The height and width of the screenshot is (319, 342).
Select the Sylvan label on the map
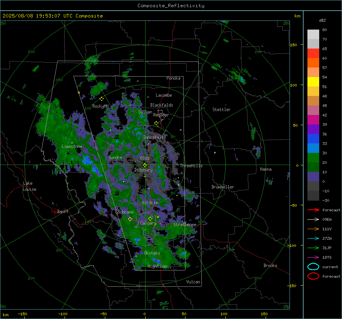145,112
